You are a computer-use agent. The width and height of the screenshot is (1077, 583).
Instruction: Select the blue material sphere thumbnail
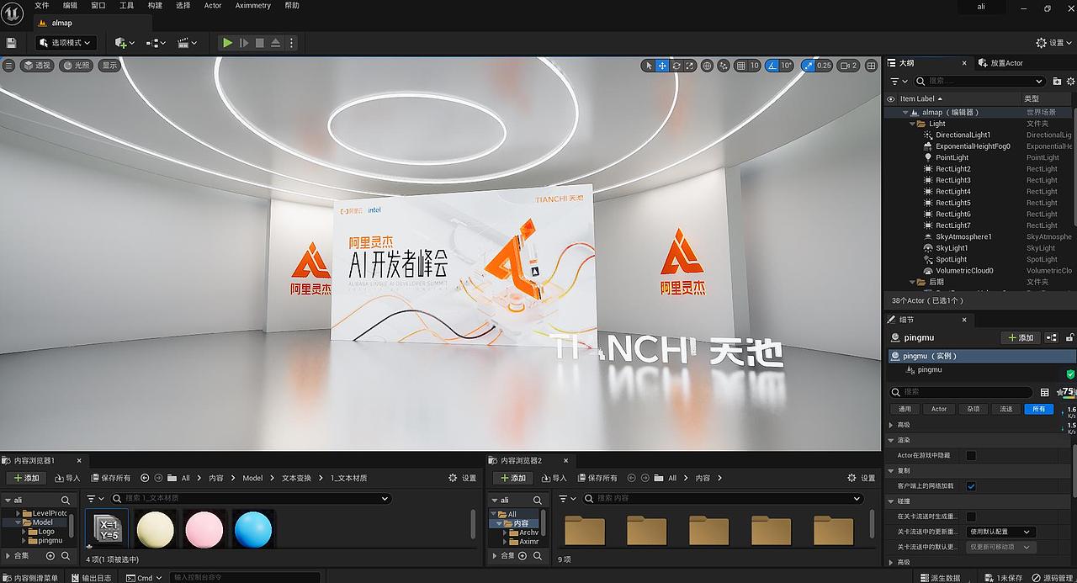[253, 530]
